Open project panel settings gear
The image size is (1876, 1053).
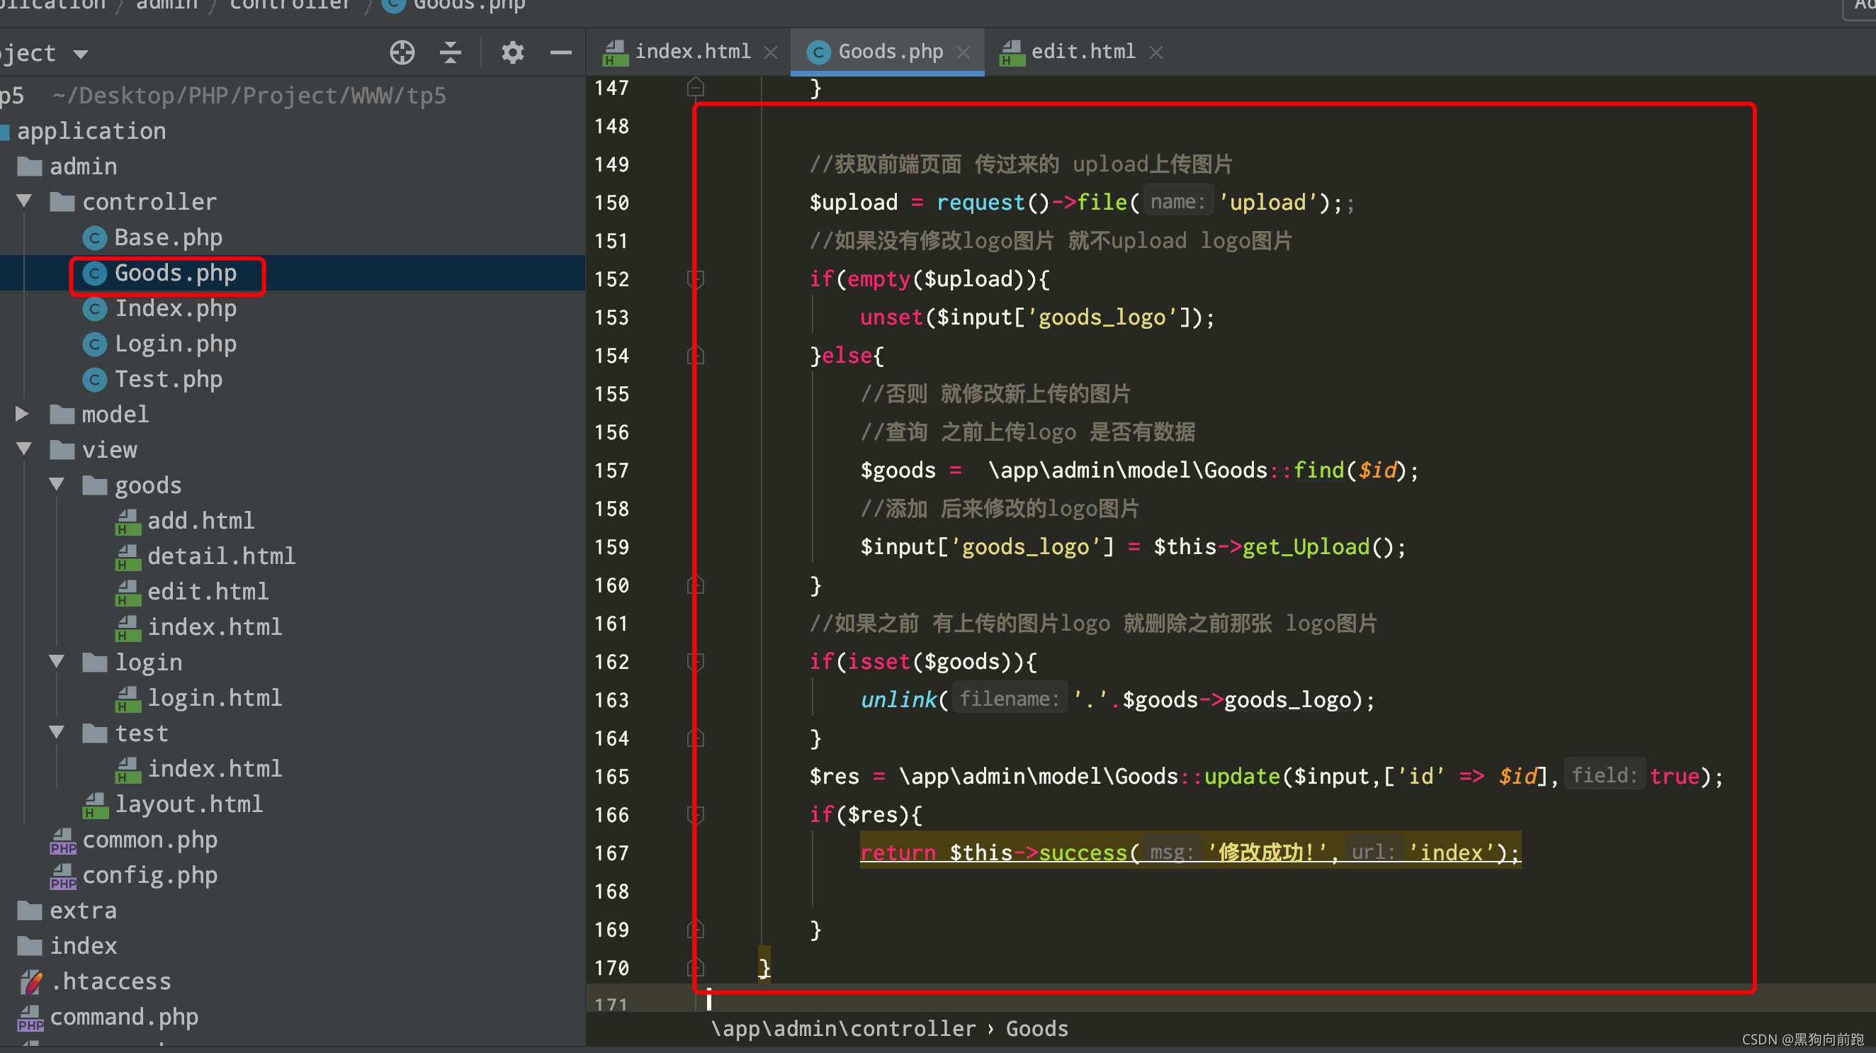[513, 52]
